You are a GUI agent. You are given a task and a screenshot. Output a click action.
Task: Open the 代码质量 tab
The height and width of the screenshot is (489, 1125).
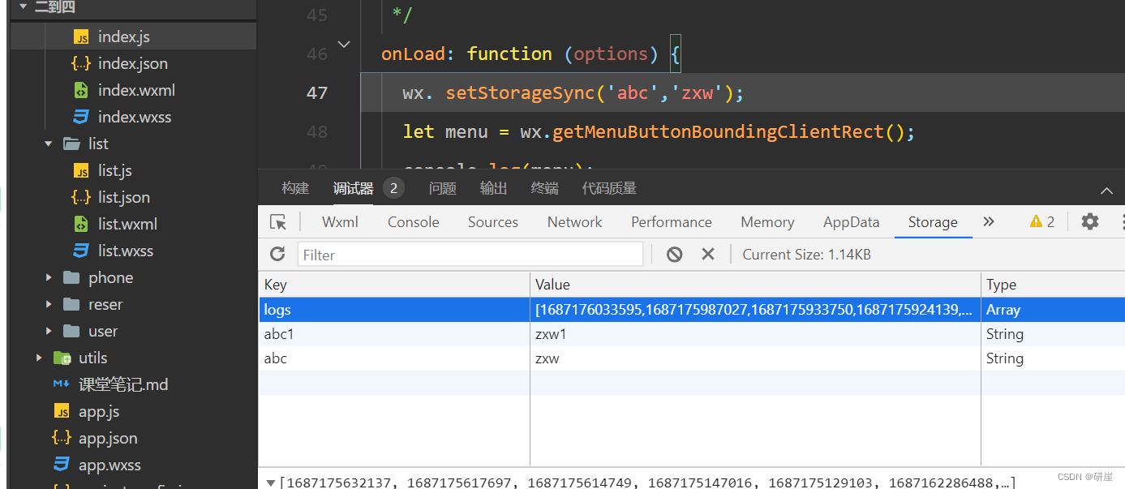click(609, 188)
